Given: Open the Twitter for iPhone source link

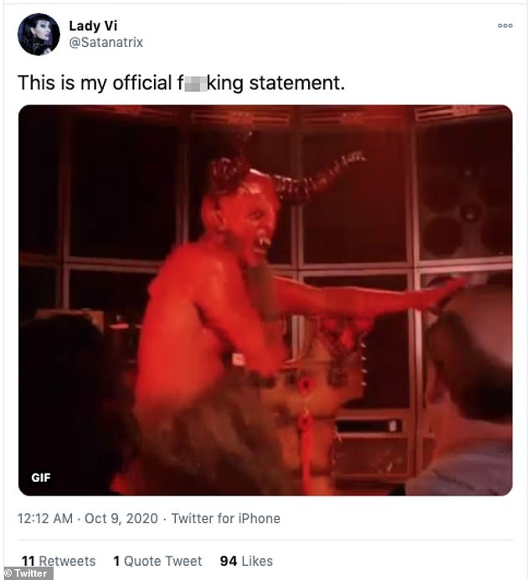Looking at the screenshot, I should point(225,519).
